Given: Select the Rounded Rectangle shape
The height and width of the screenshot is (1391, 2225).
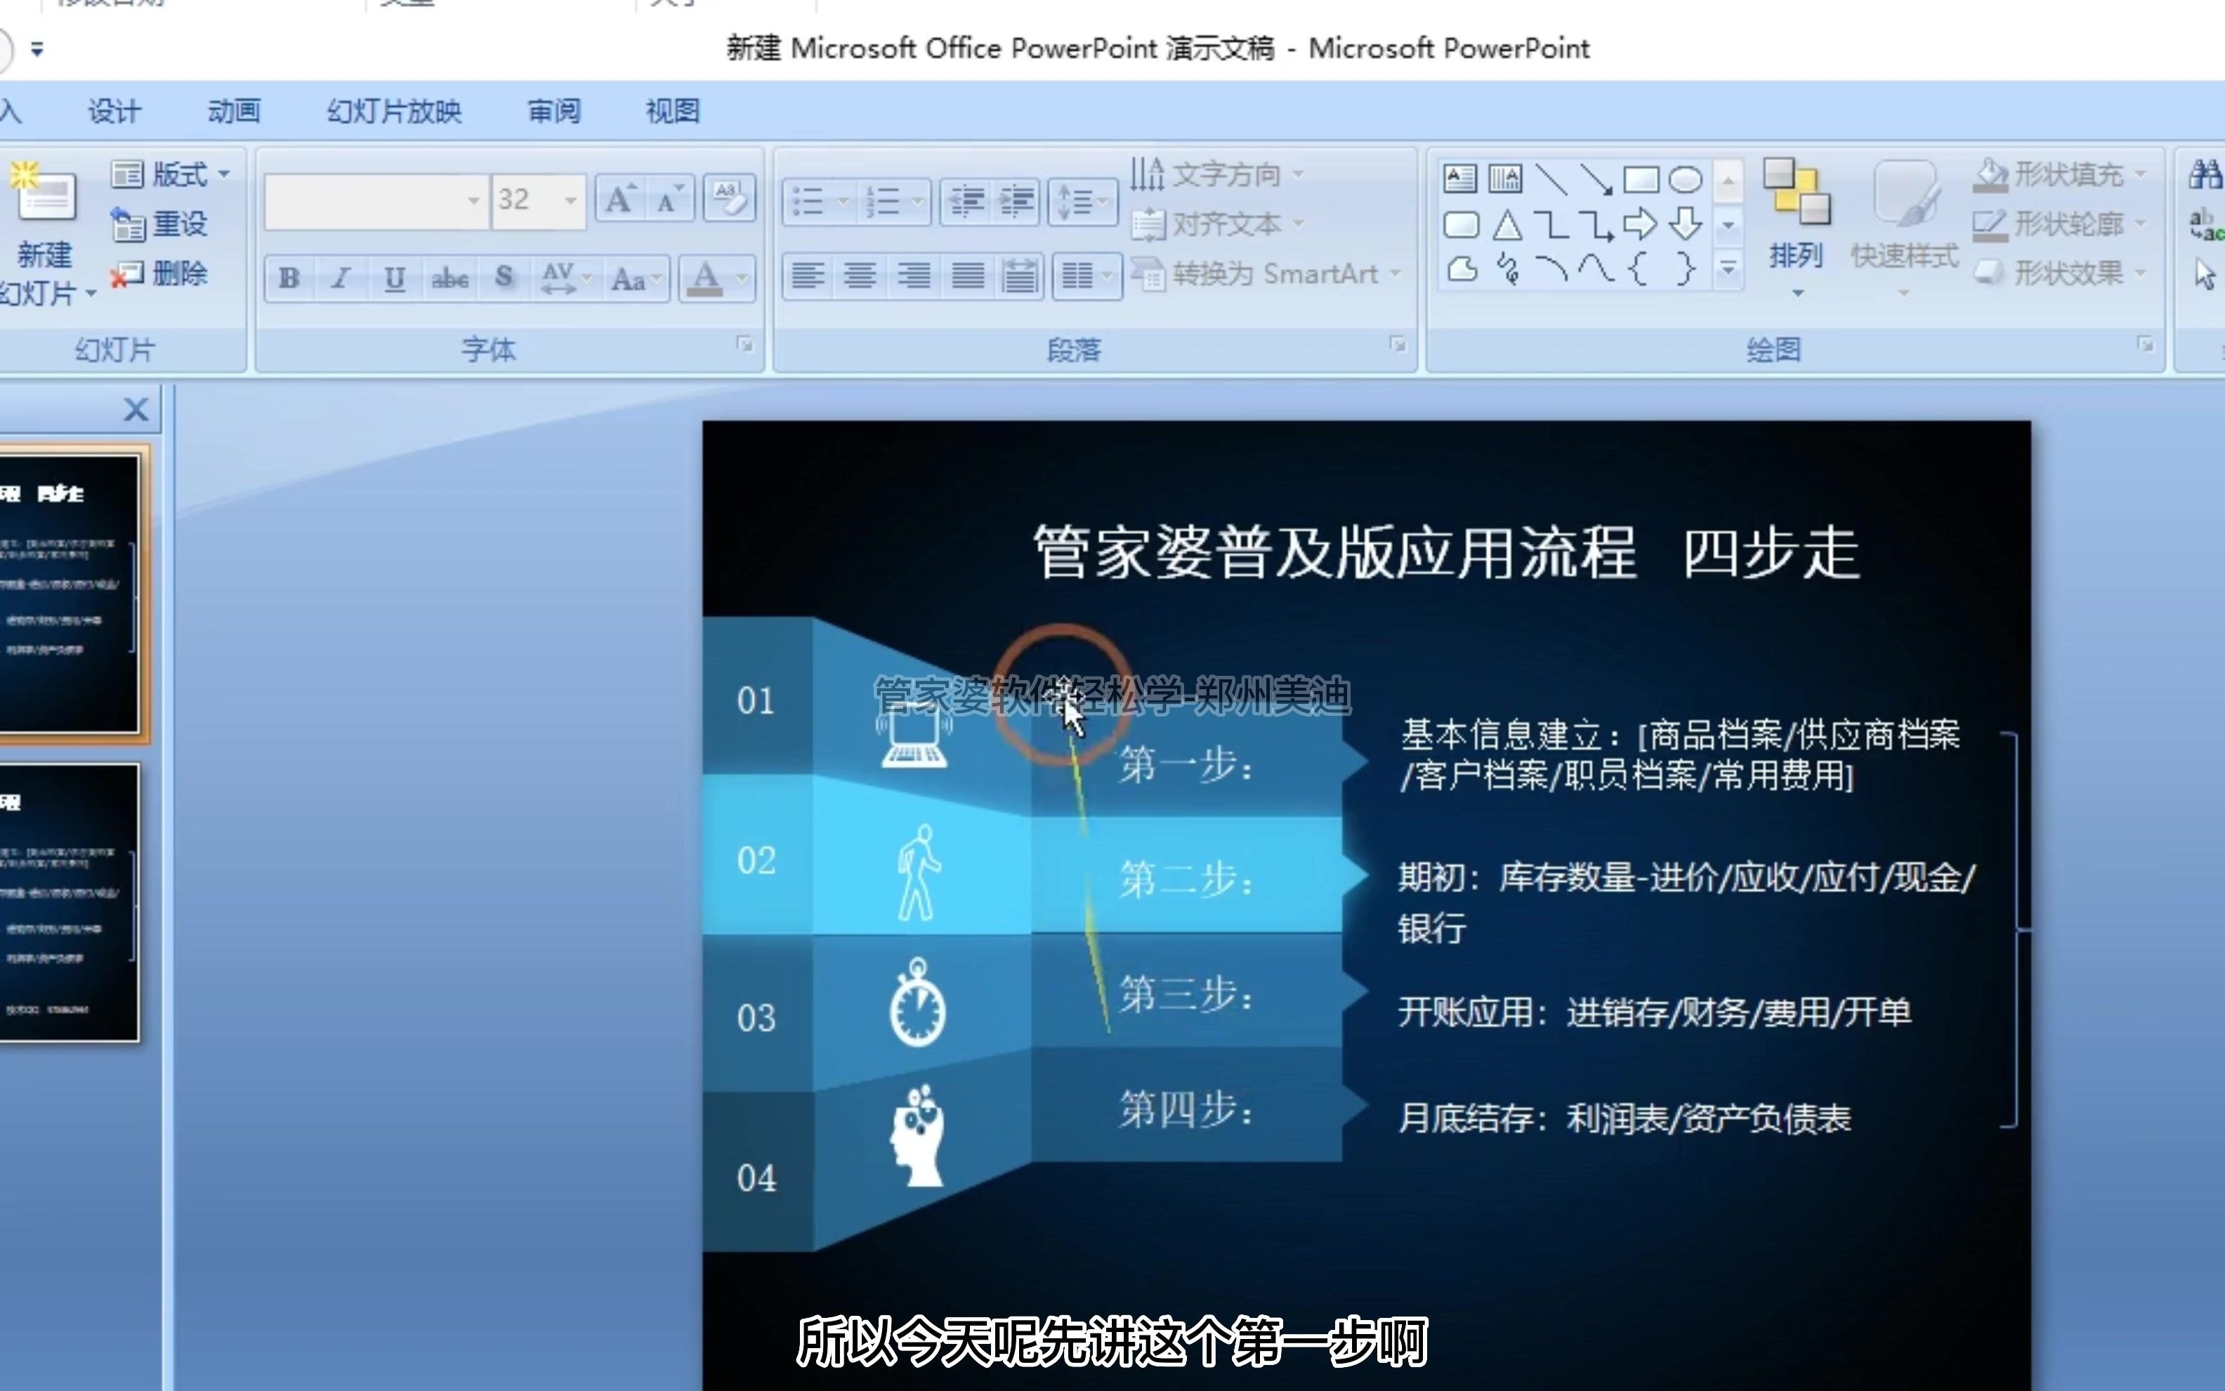Looking at the screenshot, I should 1461,225.
